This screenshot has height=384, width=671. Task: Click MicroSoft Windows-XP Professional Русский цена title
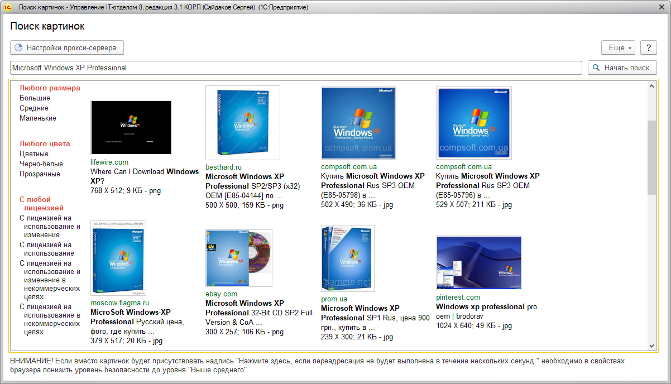click(137, 321)
